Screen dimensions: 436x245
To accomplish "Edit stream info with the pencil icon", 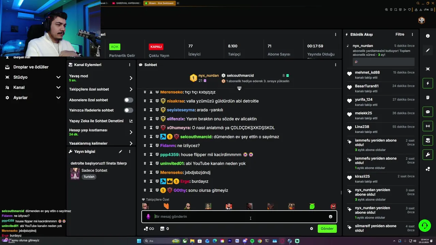I will [120, 151].
